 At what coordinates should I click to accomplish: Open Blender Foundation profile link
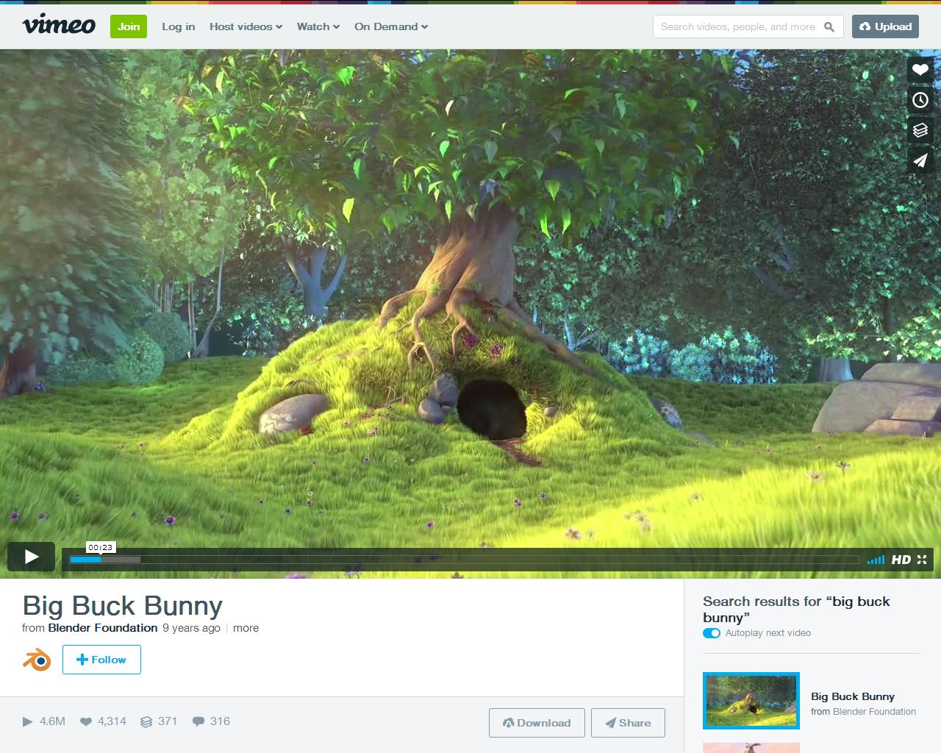coord(103,628)
